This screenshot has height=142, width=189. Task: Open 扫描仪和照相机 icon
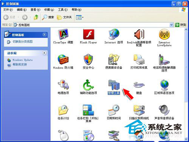point(139,110)
